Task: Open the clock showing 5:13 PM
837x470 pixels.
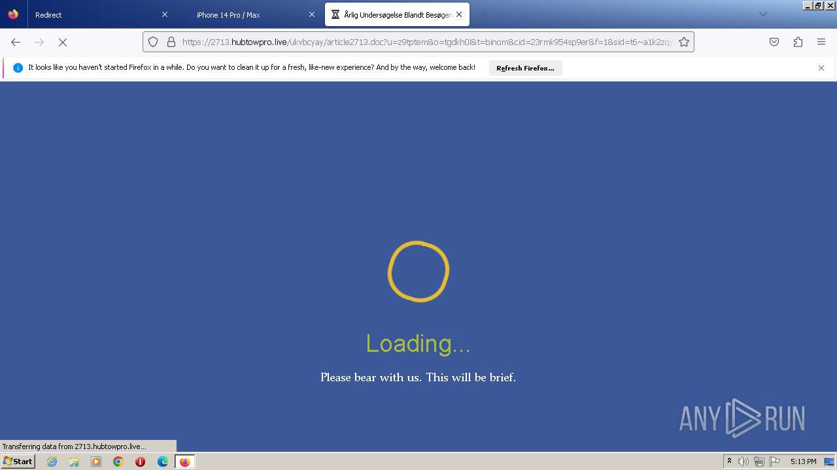Action: click(803, 462)
